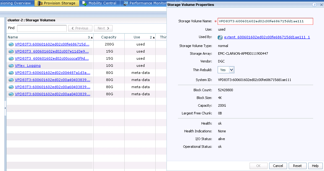The height and width of the screenshot is (171, 324).
Task: Click the I/O Status value alive
Action: [x=221, y=139]
